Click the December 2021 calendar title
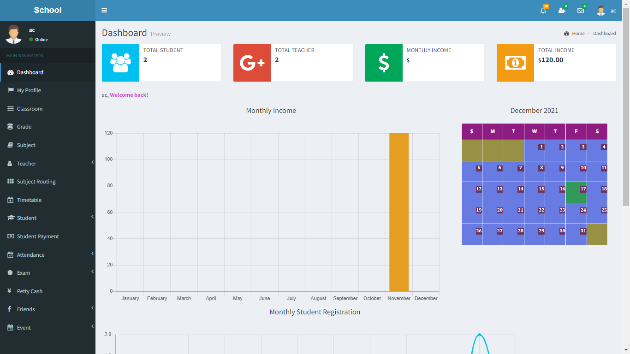Screen dimensions: 630x354 [535, 111]
